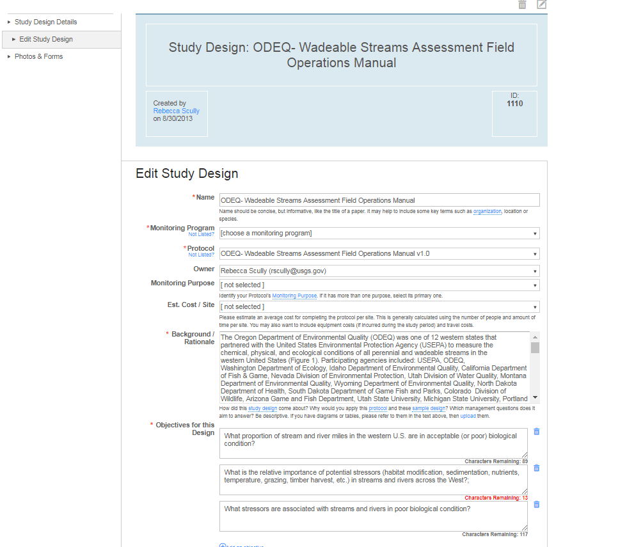Delete the third objective about poor condition

[536, 505]
